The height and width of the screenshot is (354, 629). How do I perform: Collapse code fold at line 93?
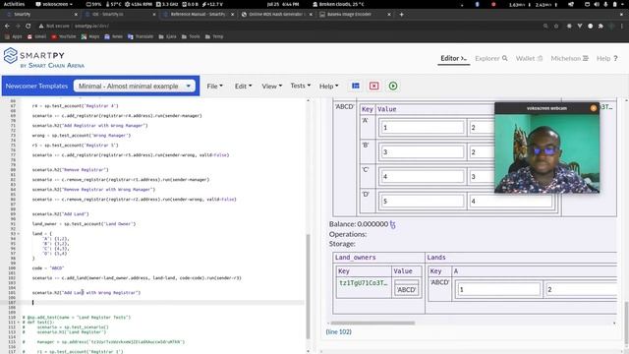coord(19,234)
